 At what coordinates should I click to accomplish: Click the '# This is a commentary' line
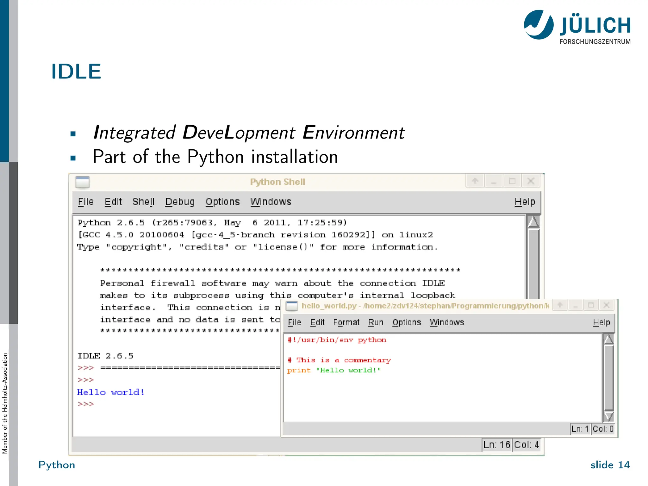click(x=339, y=360)
